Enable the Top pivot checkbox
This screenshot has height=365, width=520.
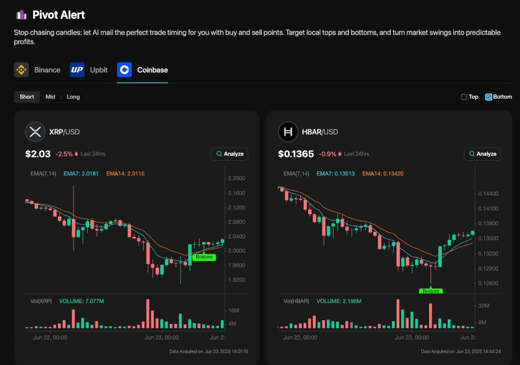click(x=464, y=97)
